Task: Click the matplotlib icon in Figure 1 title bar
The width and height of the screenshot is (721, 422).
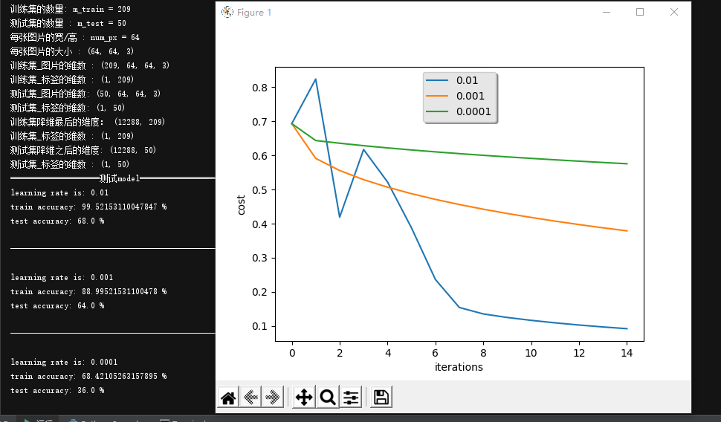Action: click(x=227, y=12)
